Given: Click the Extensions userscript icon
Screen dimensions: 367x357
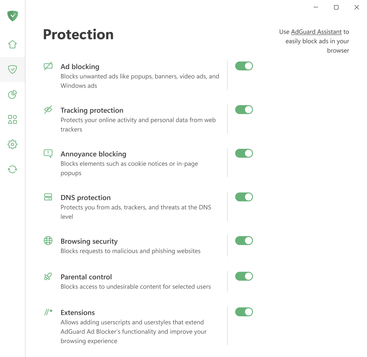Looking at the screenshot, I should click(x=48, y=312).
